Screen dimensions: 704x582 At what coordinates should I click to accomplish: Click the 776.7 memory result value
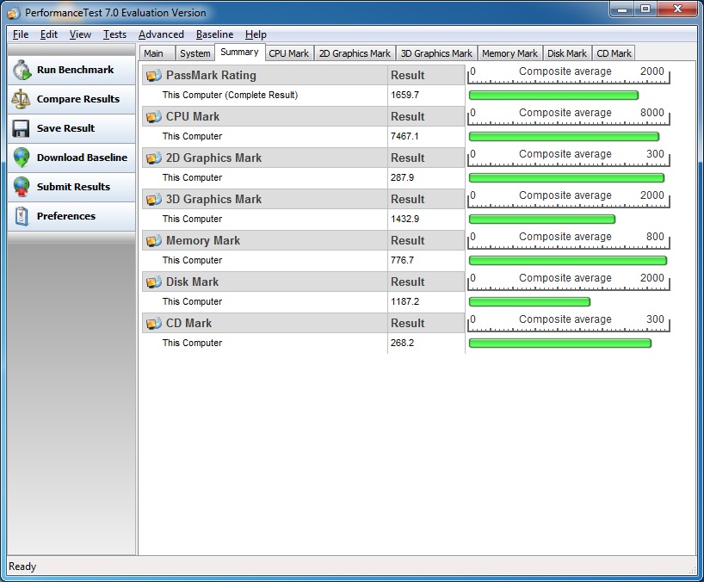coord(402,261)
